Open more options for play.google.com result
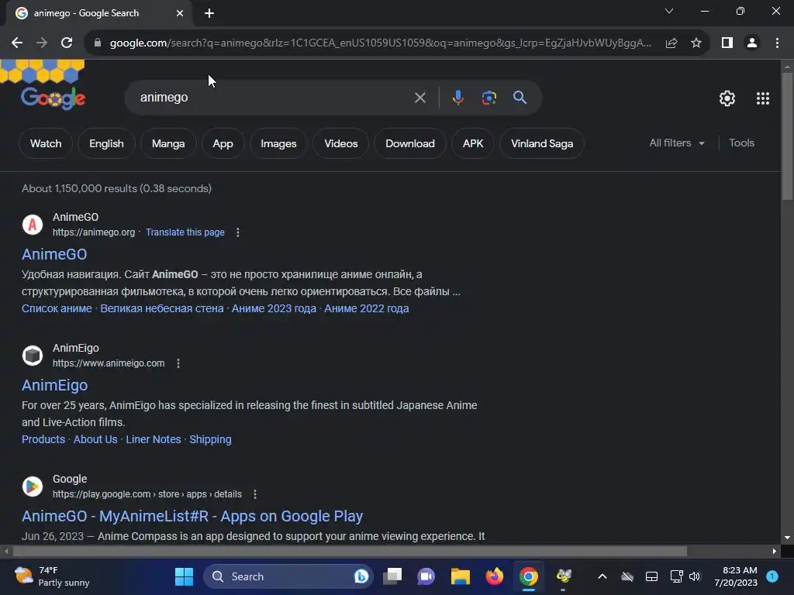The width and height of the screenshot is (794, 595). [x=254, y=494]
